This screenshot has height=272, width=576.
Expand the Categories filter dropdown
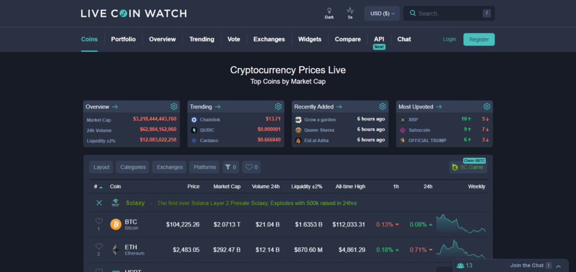tap(133, 167)
